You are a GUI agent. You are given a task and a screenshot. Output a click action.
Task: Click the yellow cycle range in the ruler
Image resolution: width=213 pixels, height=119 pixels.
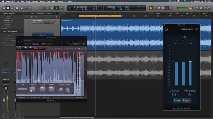coord(100,16)
